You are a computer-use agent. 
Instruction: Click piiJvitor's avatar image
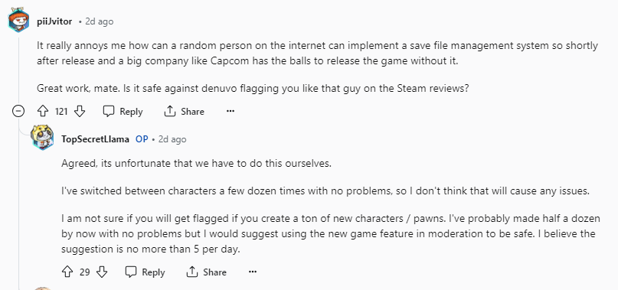(x=18, y=20)
